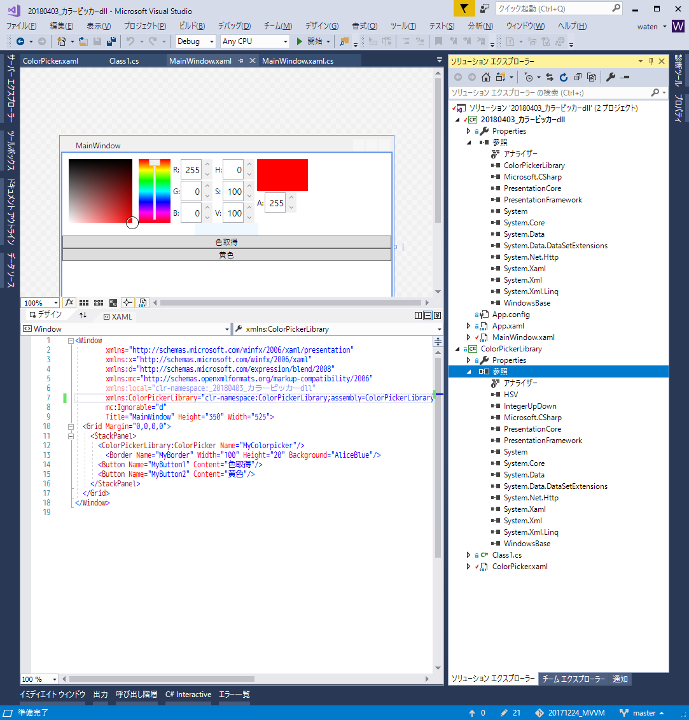Click the navigate backward toolbar icon
689x720 pixels.
(20, 41)
